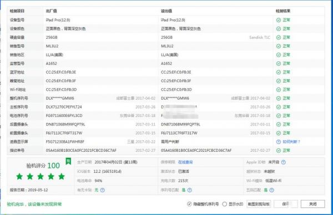Screen dimensions: 333x215
Task: Click the green check icon in 监管型号 row
Action: point(279,63)
